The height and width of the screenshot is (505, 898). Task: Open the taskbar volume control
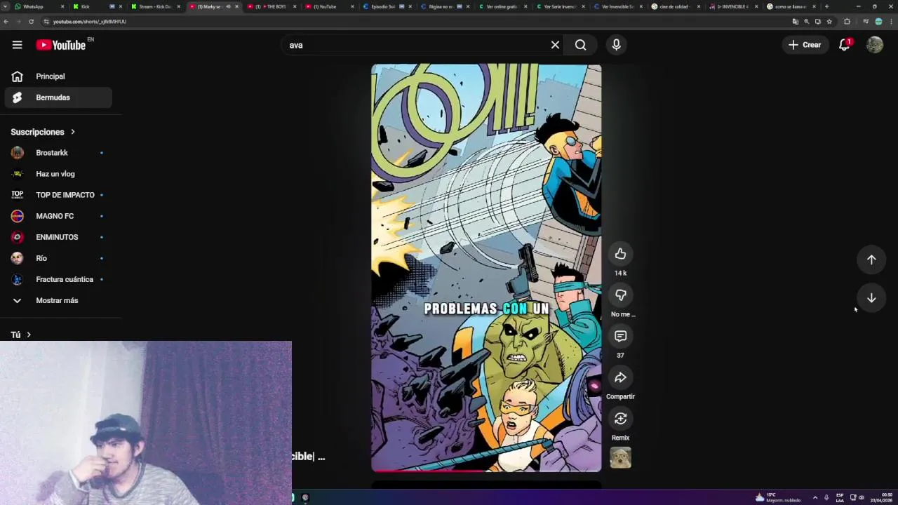coord(862,497)
